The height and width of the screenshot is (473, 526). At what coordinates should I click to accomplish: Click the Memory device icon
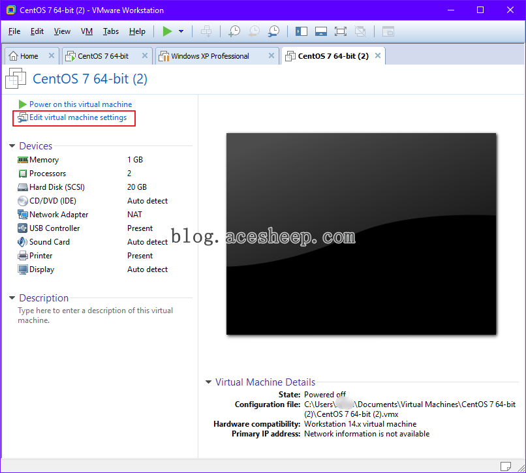point(22,160)
